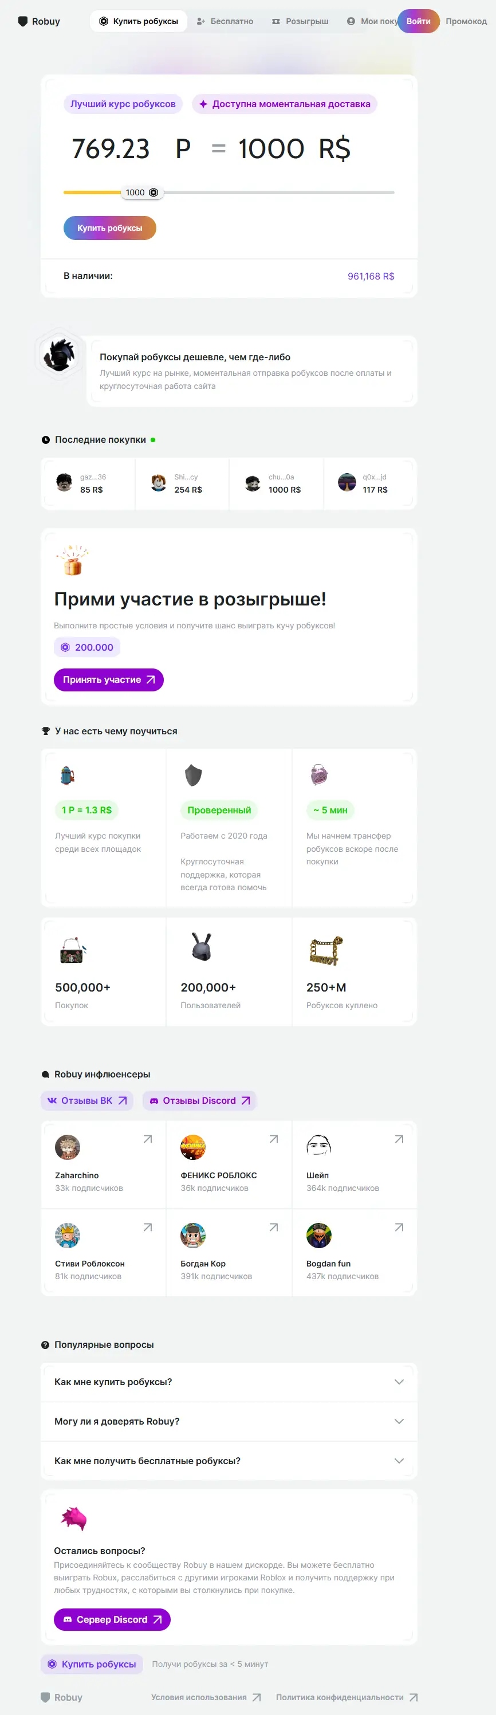
Task: Click the gift box giveaway icon
Action: coord(73,561)
